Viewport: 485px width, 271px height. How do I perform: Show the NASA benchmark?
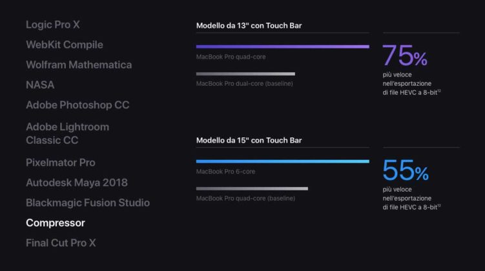pos(40,85)
